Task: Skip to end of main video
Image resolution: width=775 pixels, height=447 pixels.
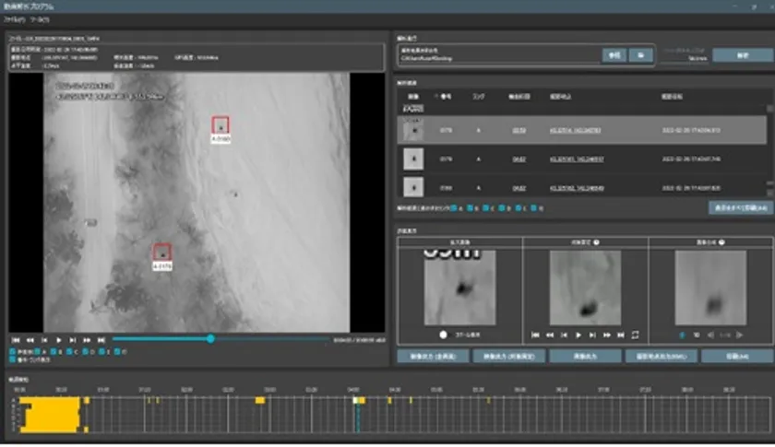Action: coord(101,339)
